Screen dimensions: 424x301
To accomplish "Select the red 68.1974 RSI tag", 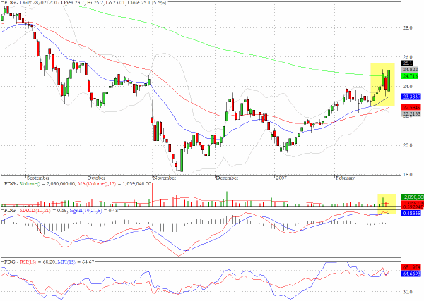I will coord(411,267).
